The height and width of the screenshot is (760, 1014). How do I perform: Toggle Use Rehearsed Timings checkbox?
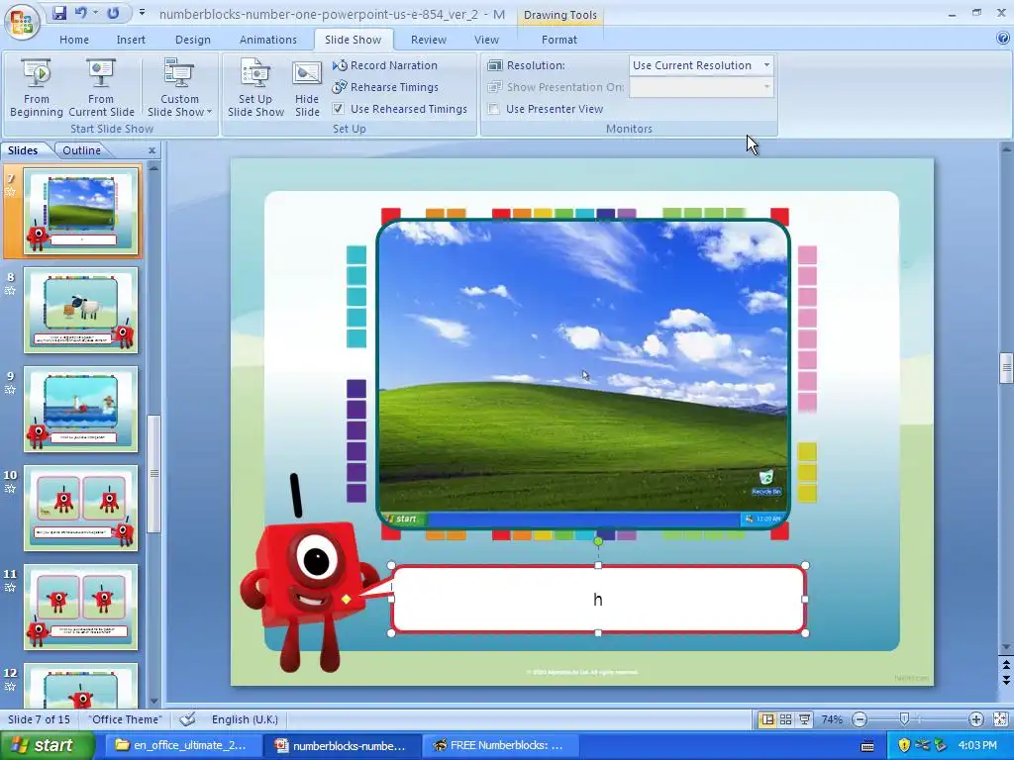pos(339,109)
